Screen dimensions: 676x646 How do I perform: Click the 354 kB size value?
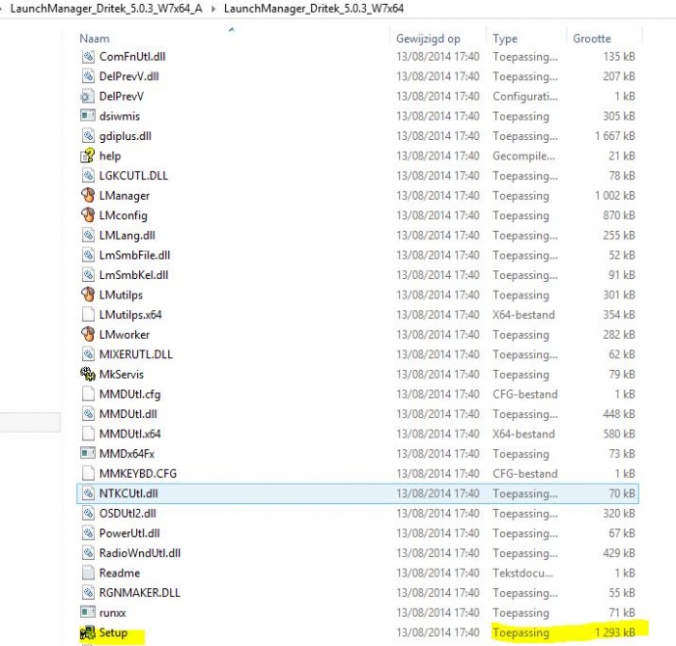coord(619,315)
